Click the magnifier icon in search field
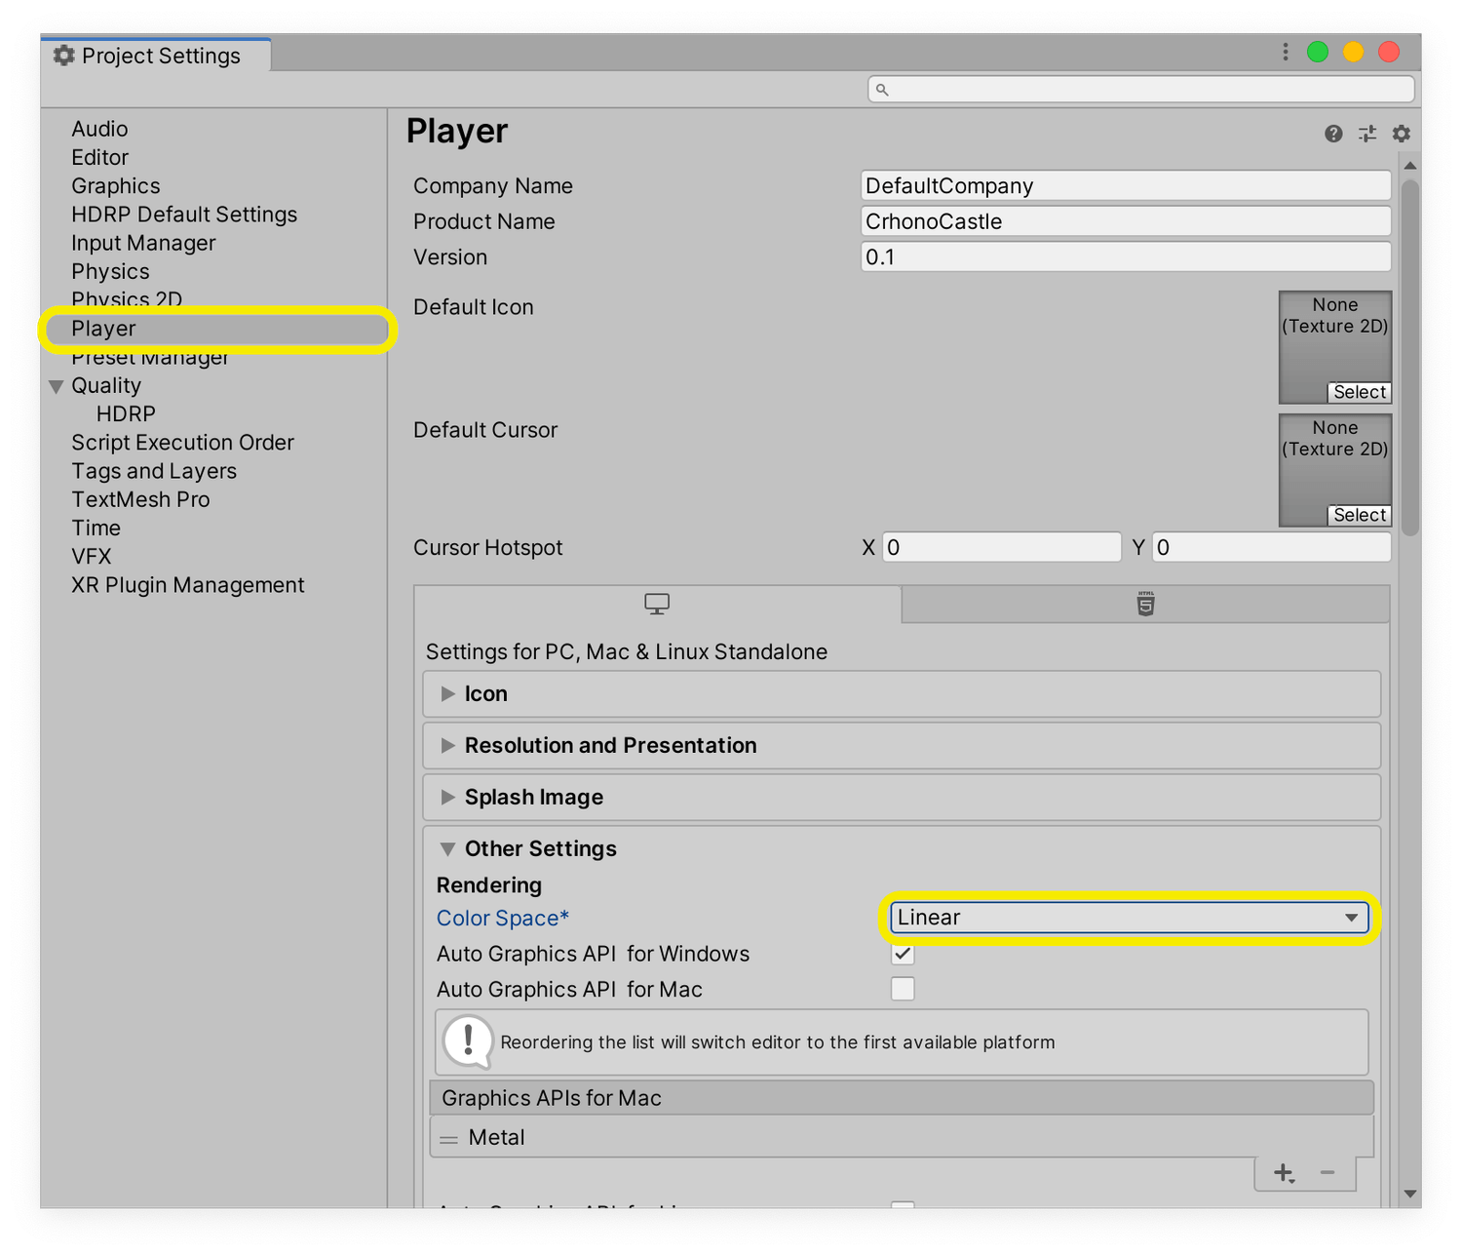 click(882, 90)
